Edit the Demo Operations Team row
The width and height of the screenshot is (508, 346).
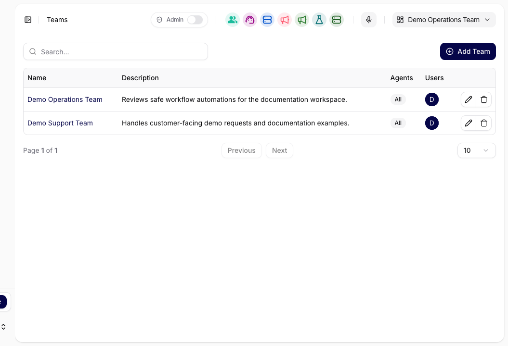469,99
